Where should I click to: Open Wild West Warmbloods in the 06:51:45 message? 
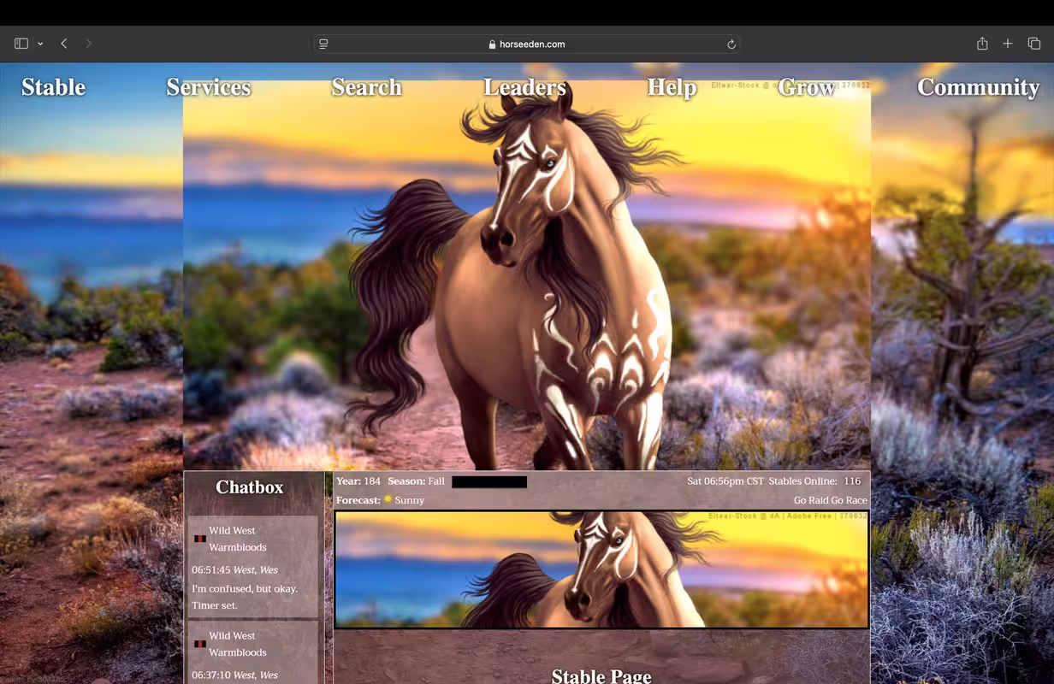(x=238, y=539)
